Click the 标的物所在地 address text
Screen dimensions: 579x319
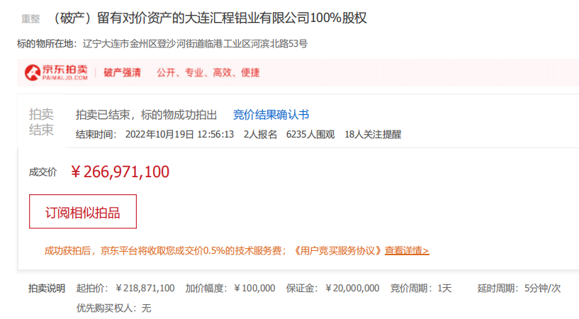point(195,44)
